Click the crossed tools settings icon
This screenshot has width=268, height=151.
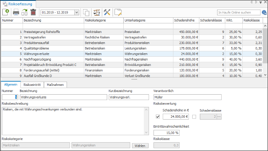coord(107,12)
